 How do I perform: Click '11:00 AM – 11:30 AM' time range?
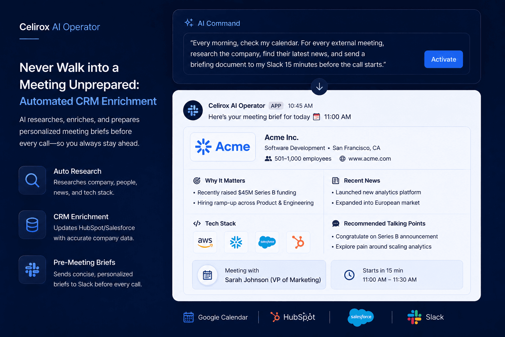(x=390, y=279)
